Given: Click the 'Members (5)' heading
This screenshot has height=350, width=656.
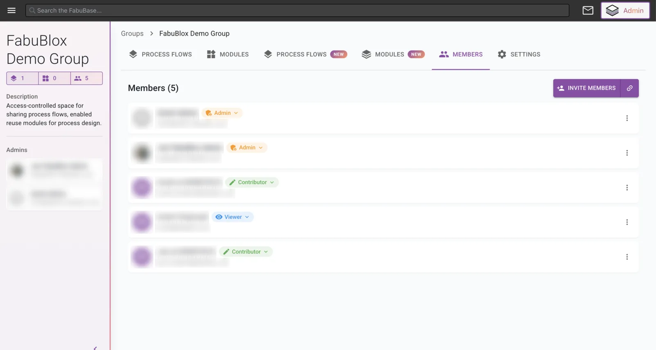Looking at the screenshot, I should 153,88.
